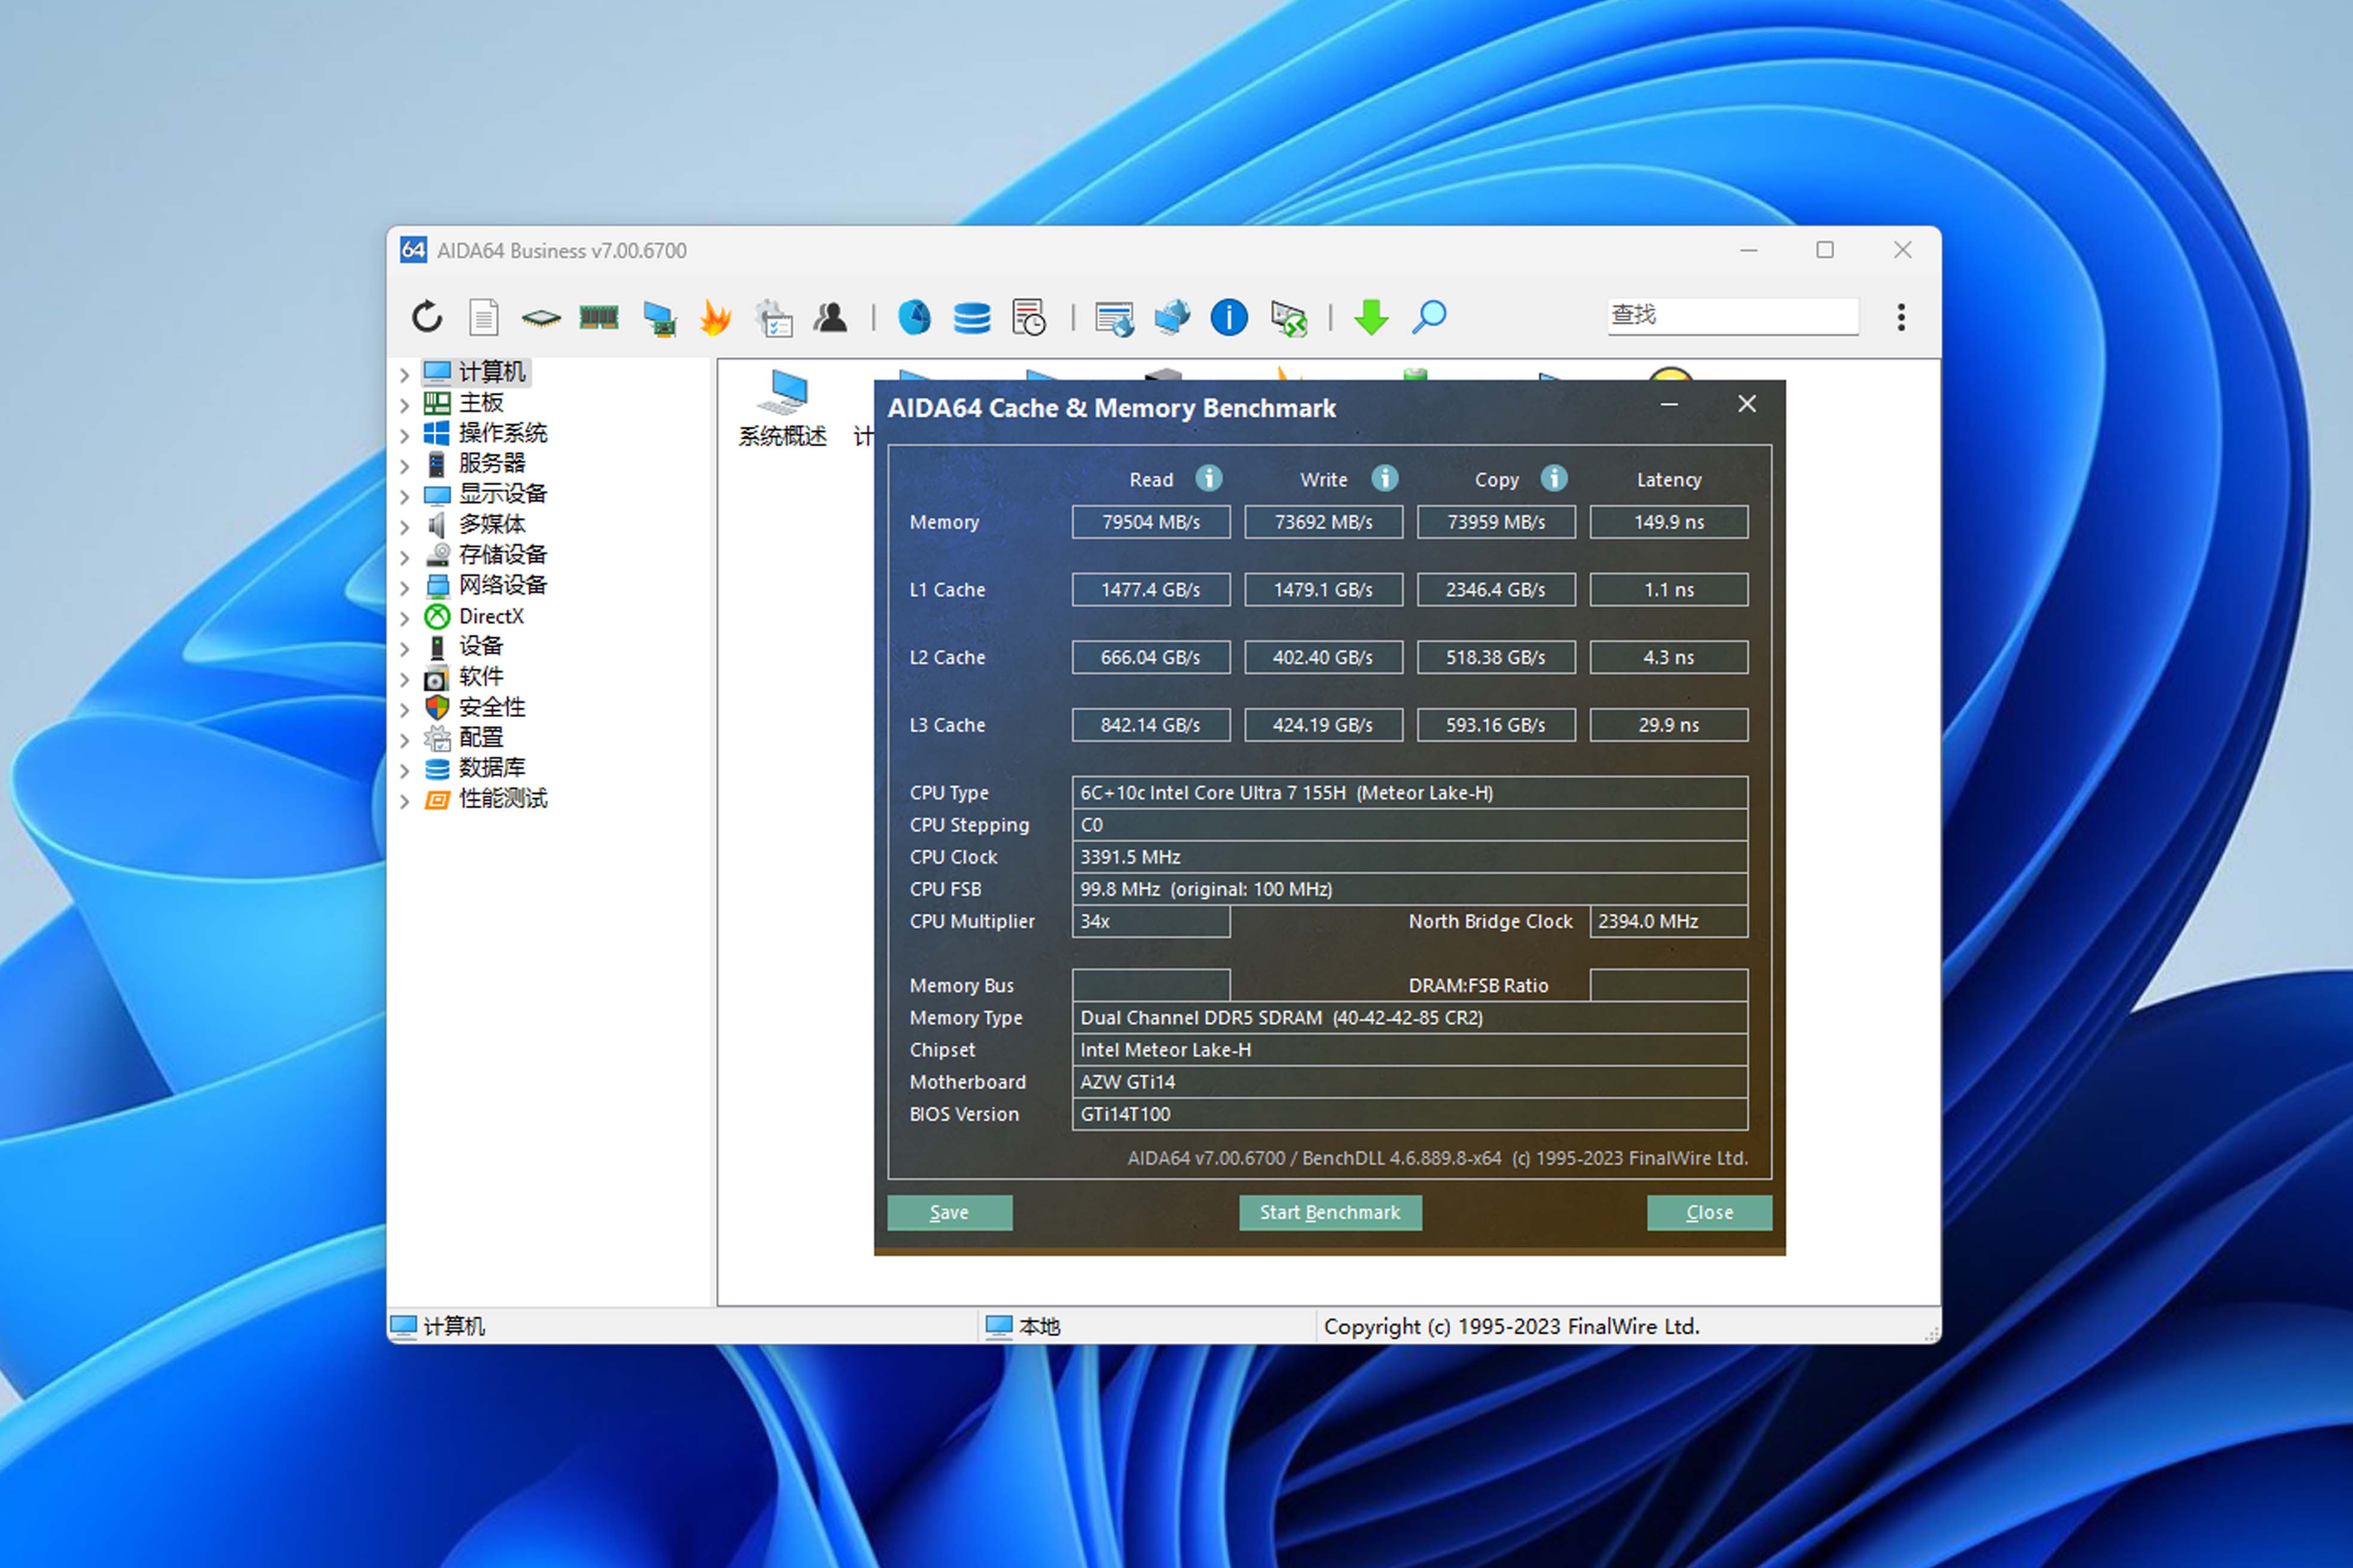Minimize the Cache & Memory Benchmark dialog
Screen dimensions: 2353x1568
(x=1669, y=405)
